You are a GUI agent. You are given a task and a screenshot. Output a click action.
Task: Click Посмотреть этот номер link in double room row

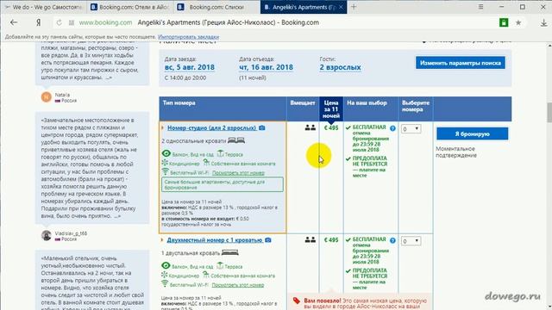(x=238, y=285)
